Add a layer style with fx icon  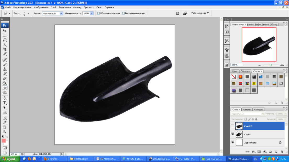[253, 152]
